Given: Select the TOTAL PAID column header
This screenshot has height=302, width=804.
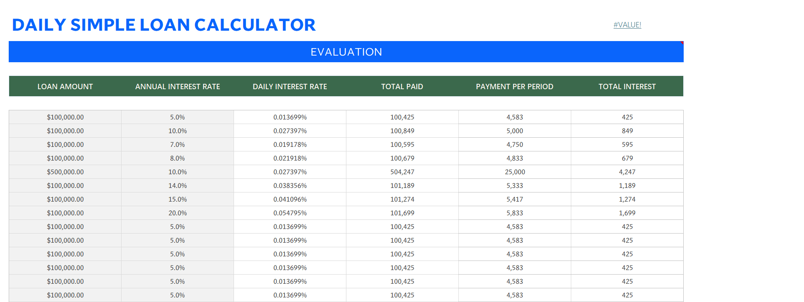Looking at the screenshot, I should tap(402, 86).
